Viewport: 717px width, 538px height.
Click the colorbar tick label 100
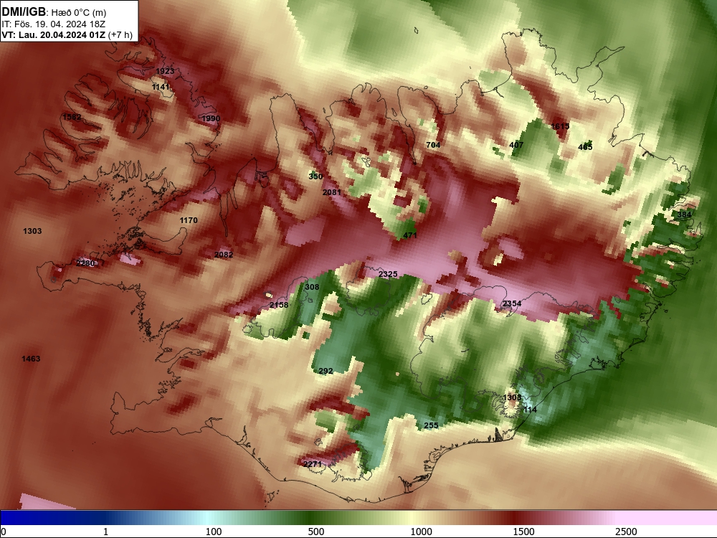coord(214,532)
